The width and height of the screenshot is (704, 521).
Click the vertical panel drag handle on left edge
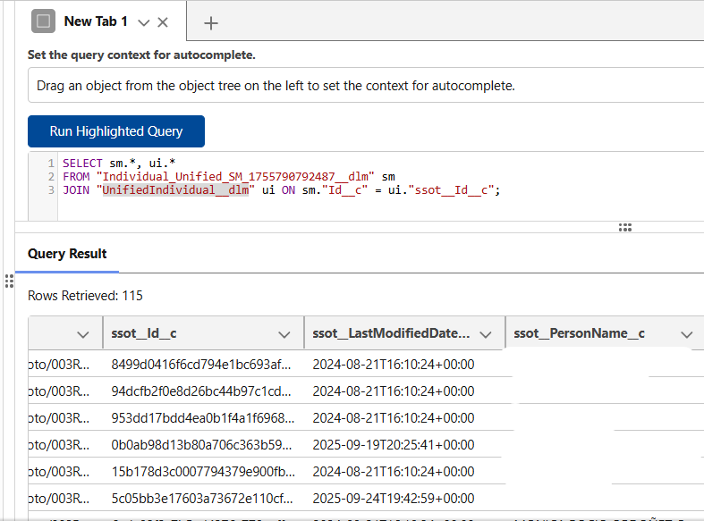tap(10, 282)
